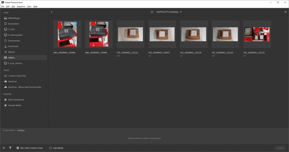Open the Sequence menu
The width and height of the screenshot is (289, 152).
[21, 6]
